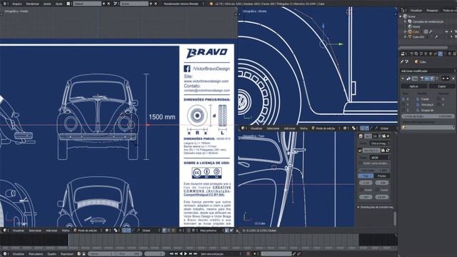The width and height of the screenshot is (457, 257).
Task: Toggle the Grupos de vértices checkbox
Action: click(418, 110)
